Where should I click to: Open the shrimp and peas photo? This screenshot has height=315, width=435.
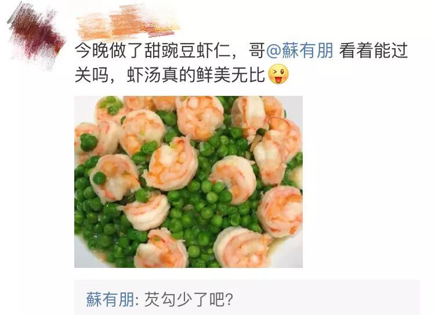point(188,182)
